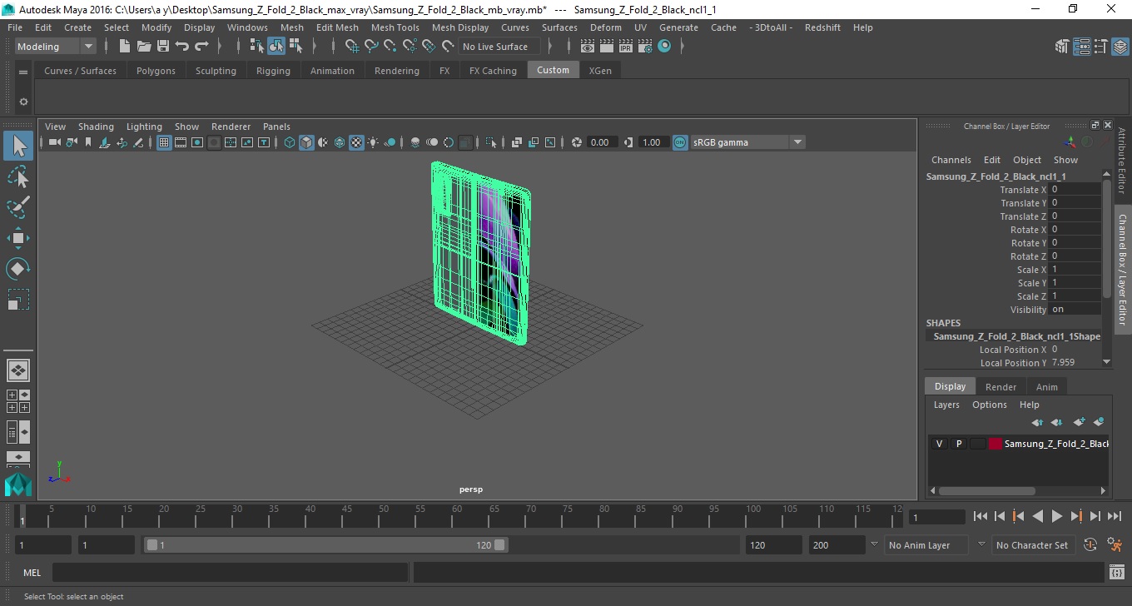Open a scene via folder icon

pos(144,47)
